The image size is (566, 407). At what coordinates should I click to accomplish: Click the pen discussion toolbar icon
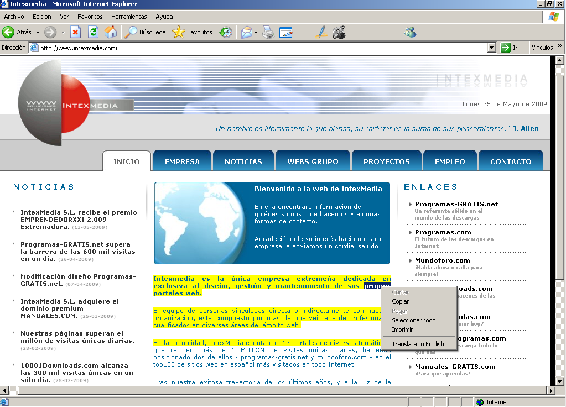[x=321, y=32]
